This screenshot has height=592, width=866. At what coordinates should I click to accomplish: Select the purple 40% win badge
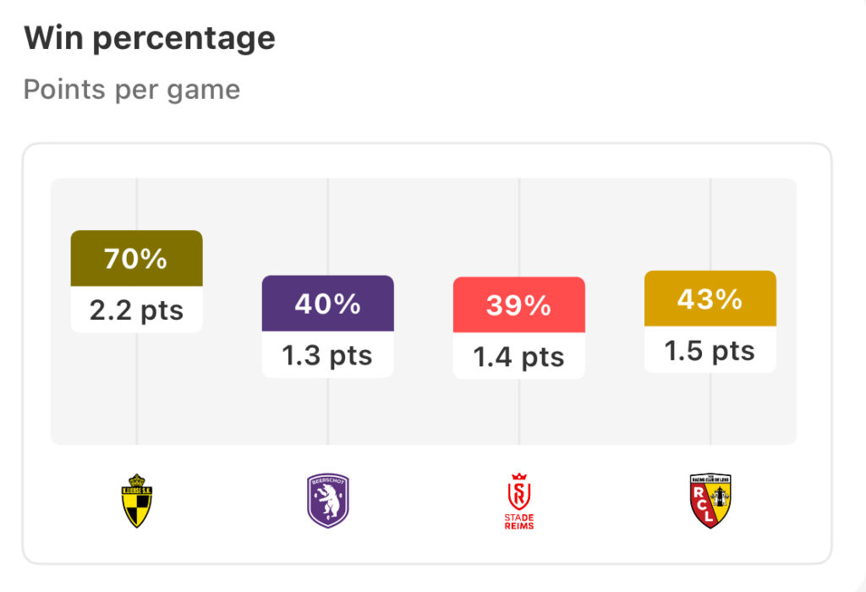328,303
